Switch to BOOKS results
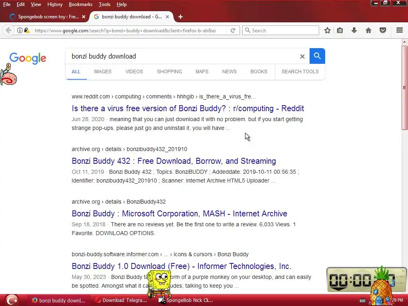The width and height of the screenshot is (408, 306). coord(259,72)
